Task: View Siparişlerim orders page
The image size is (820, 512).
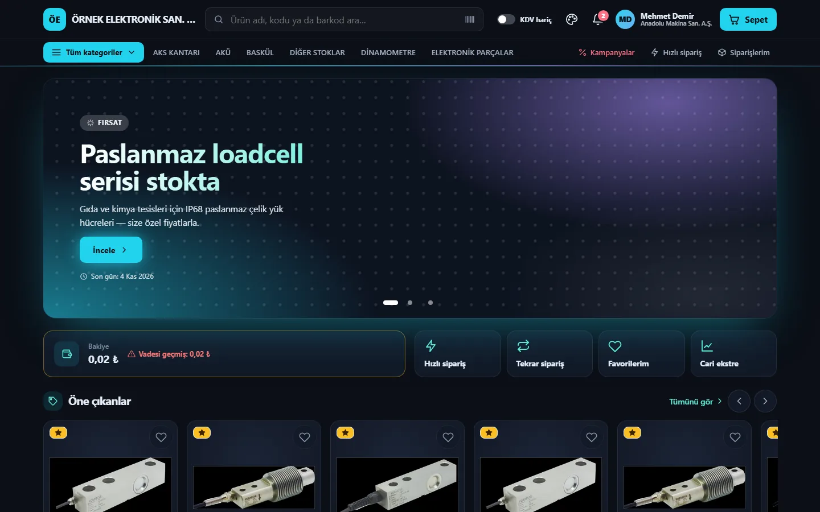Action: click(x=744, y=52)
